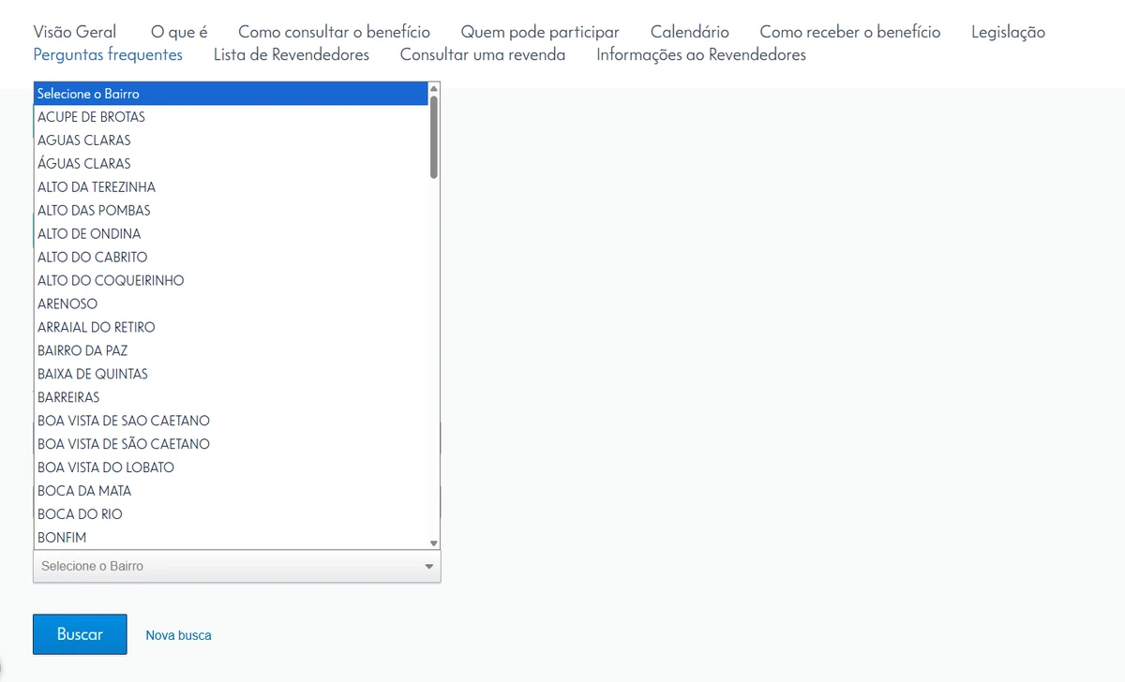Choose ALTO DA TEREZINHA neighborhood option
Image resolution: width=1125 pixels, height=682 pixels.
[97, 187]
